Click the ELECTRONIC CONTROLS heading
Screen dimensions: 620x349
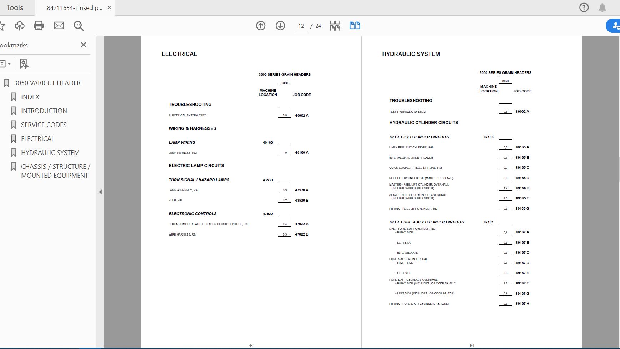point(192,214)
